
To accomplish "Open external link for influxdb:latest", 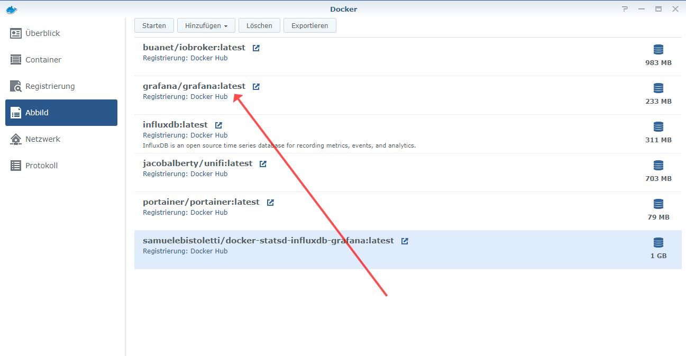I will click(218, 125).
